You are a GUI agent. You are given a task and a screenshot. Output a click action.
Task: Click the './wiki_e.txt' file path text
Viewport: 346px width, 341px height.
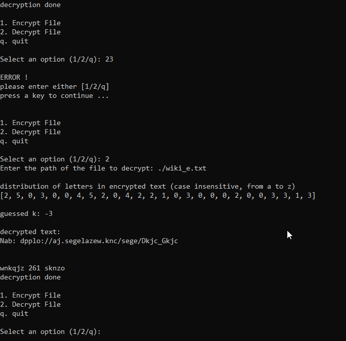pyautogui.click(x=182, y=168)
